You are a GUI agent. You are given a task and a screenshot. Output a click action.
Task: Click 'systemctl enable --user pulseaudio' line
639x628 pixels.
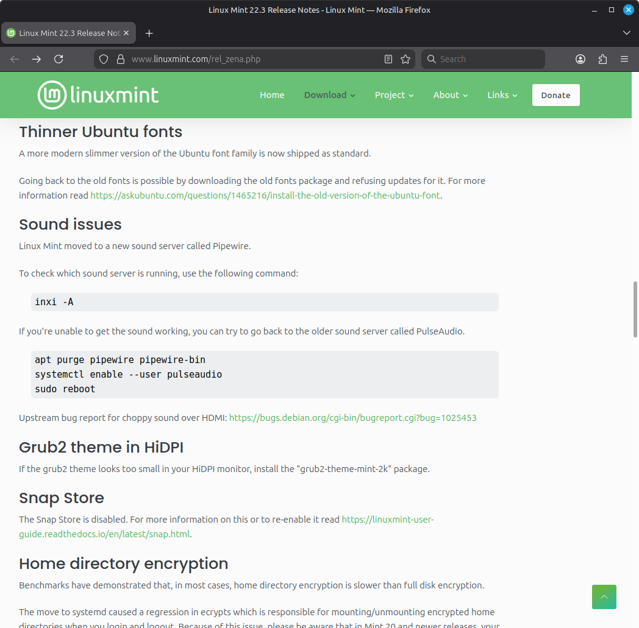pos(129,375)
